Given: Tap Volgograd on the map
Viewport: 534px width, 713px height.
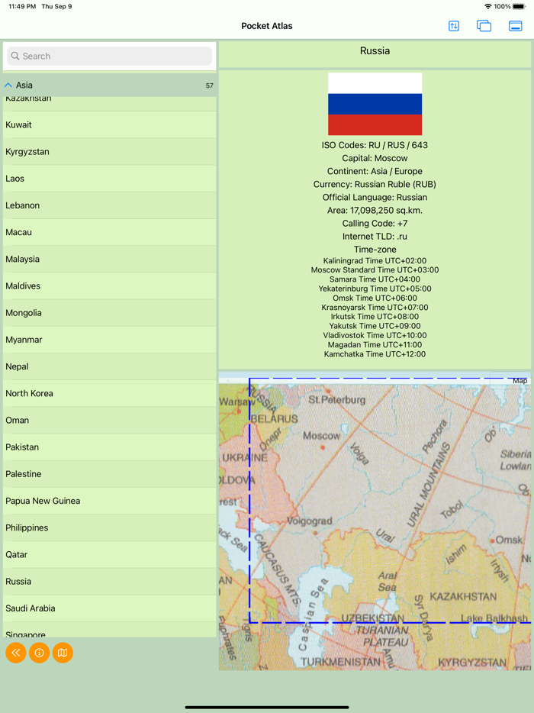Looking at the screenshot, I should point(310,521).
